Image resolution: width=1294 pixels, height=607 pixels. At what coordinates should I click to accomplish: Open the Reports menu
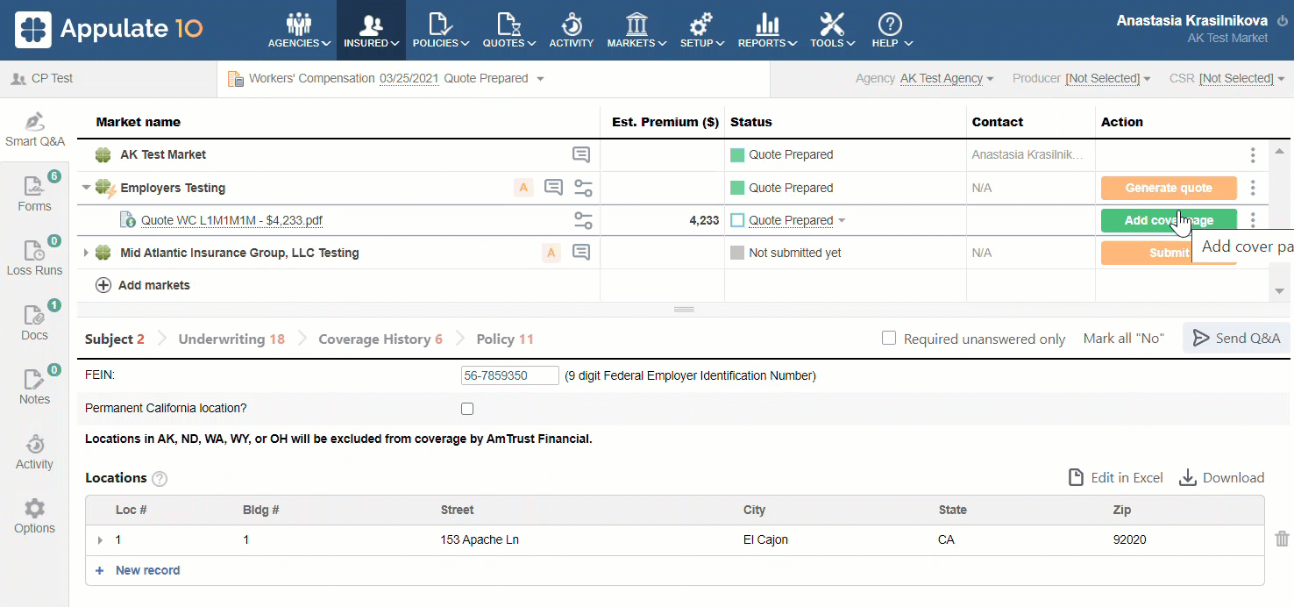767,30
